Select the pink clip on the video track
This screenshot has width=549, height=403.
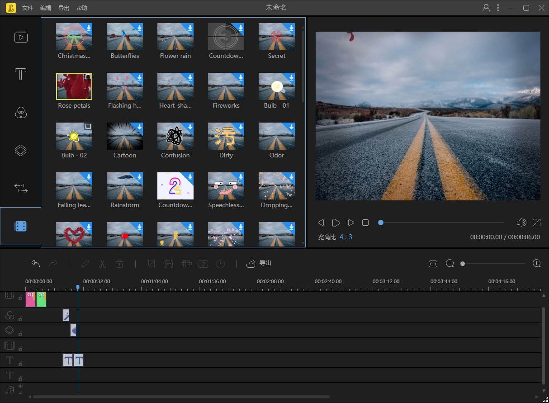(30, 299)
